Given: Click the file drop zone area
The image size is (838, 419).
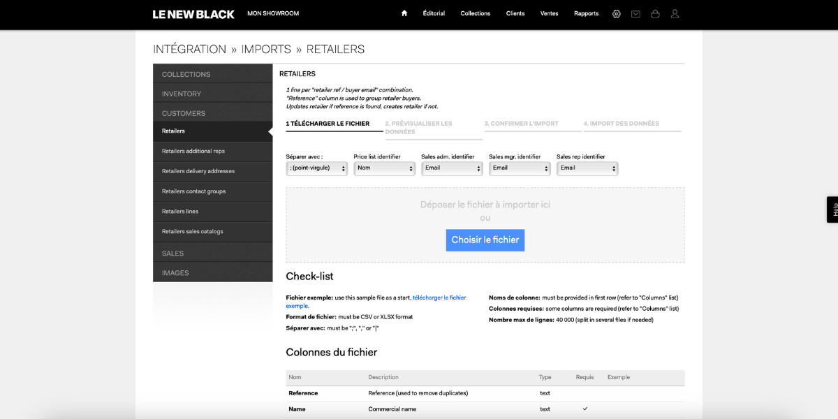Looking at the screenshot, I should point(485,225).
